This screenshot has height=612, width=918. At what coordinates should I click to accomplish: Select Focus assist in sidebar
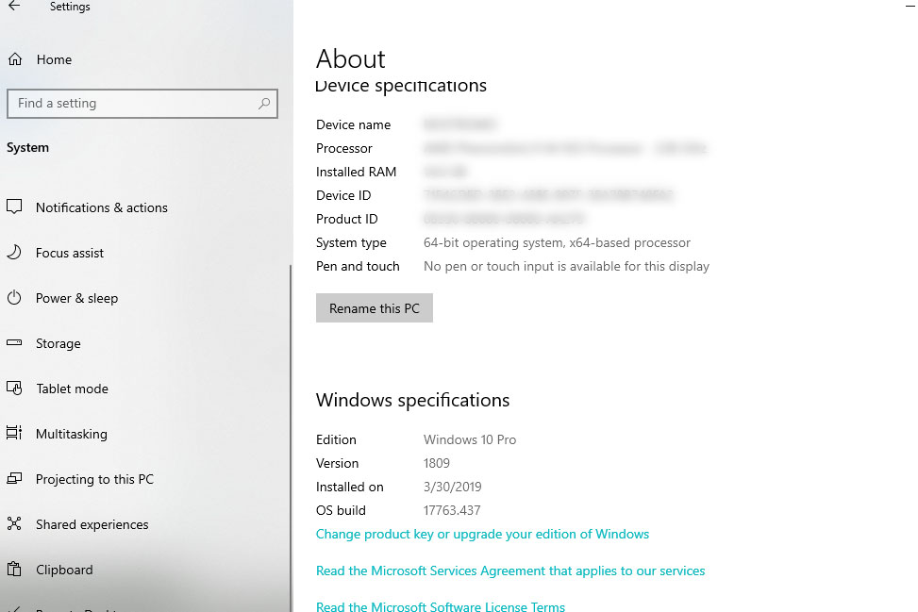tap(70, 253)
